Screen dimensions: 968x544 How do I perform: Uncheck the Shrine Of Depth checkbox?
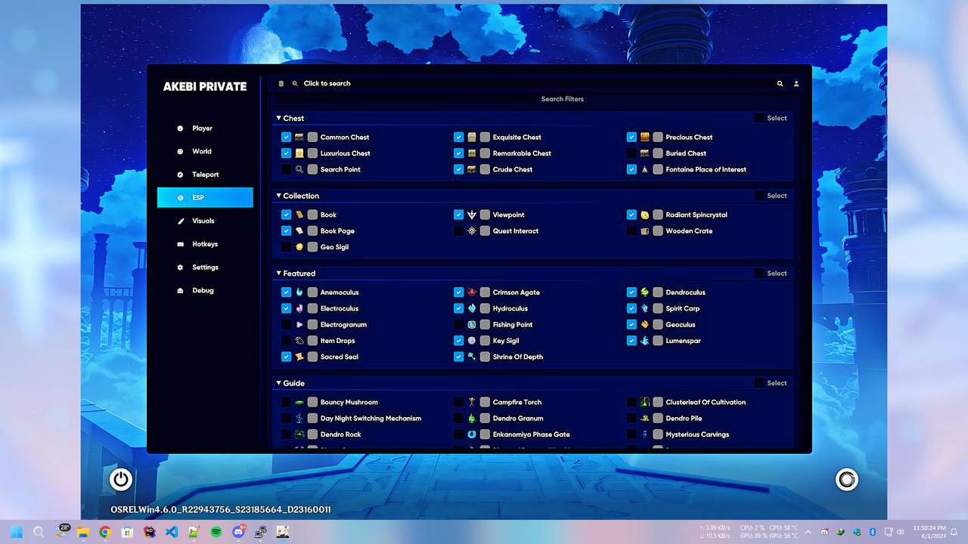pos(458,357)
